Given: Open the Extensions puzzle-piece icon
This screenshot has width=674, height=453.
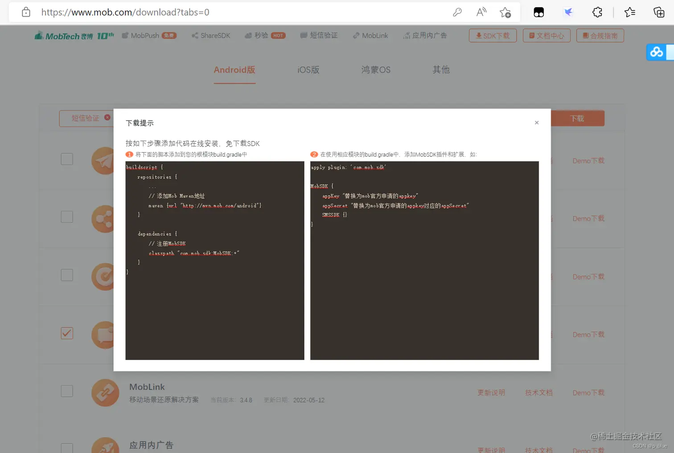Looking at the screenshot, I should point(597,12).
